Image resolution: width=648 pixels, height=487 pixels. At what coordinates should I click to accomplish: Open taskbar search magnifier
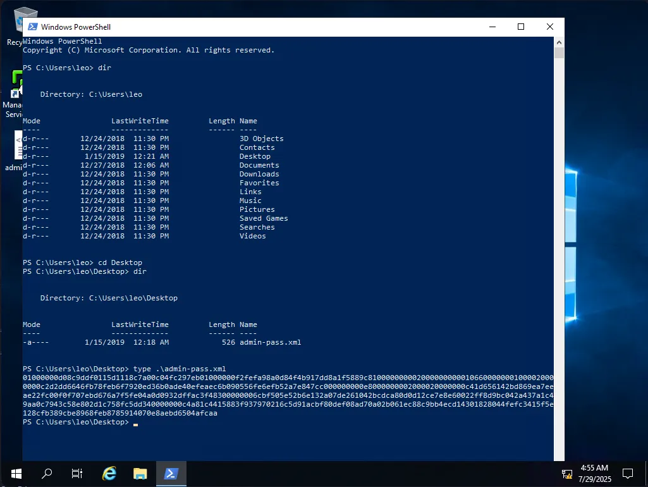tap(47, 474)
